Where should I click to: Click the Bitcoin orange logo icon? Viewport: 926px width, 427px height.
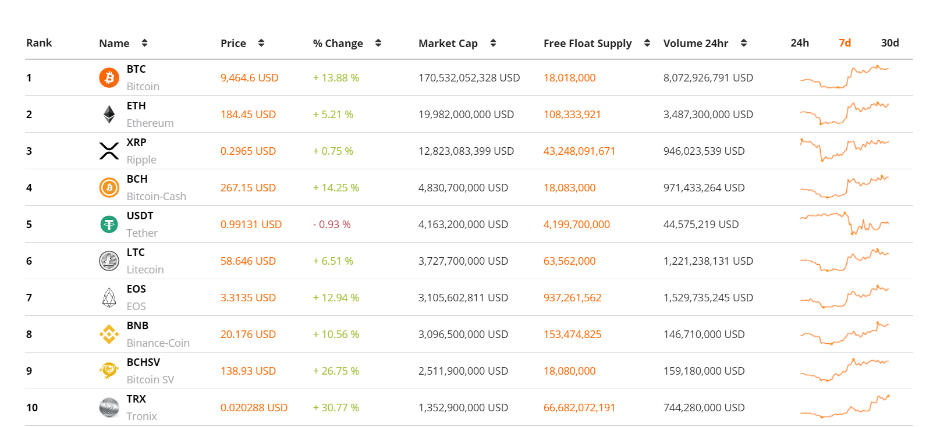pos(109,77)
